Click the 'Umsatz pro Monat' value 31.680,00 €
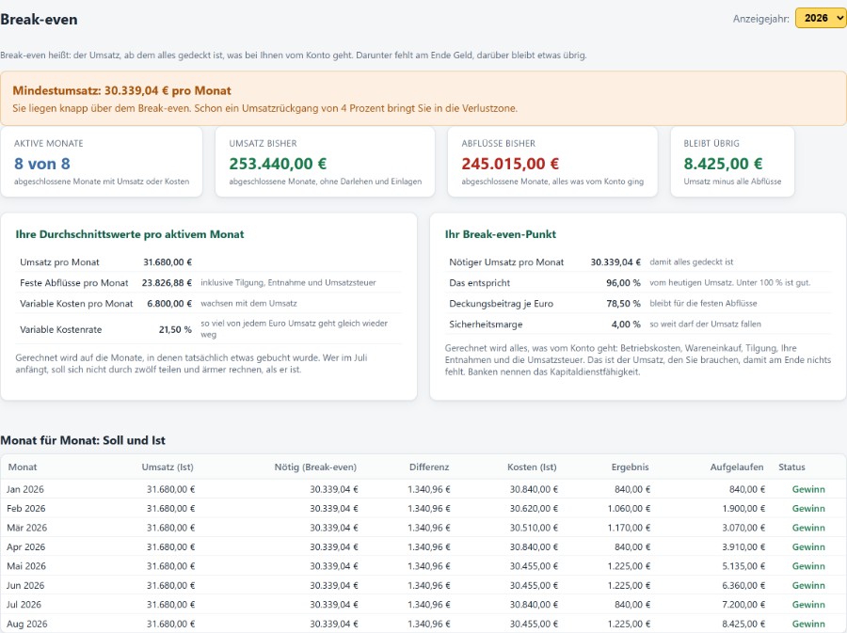 [x=168, y=262]
